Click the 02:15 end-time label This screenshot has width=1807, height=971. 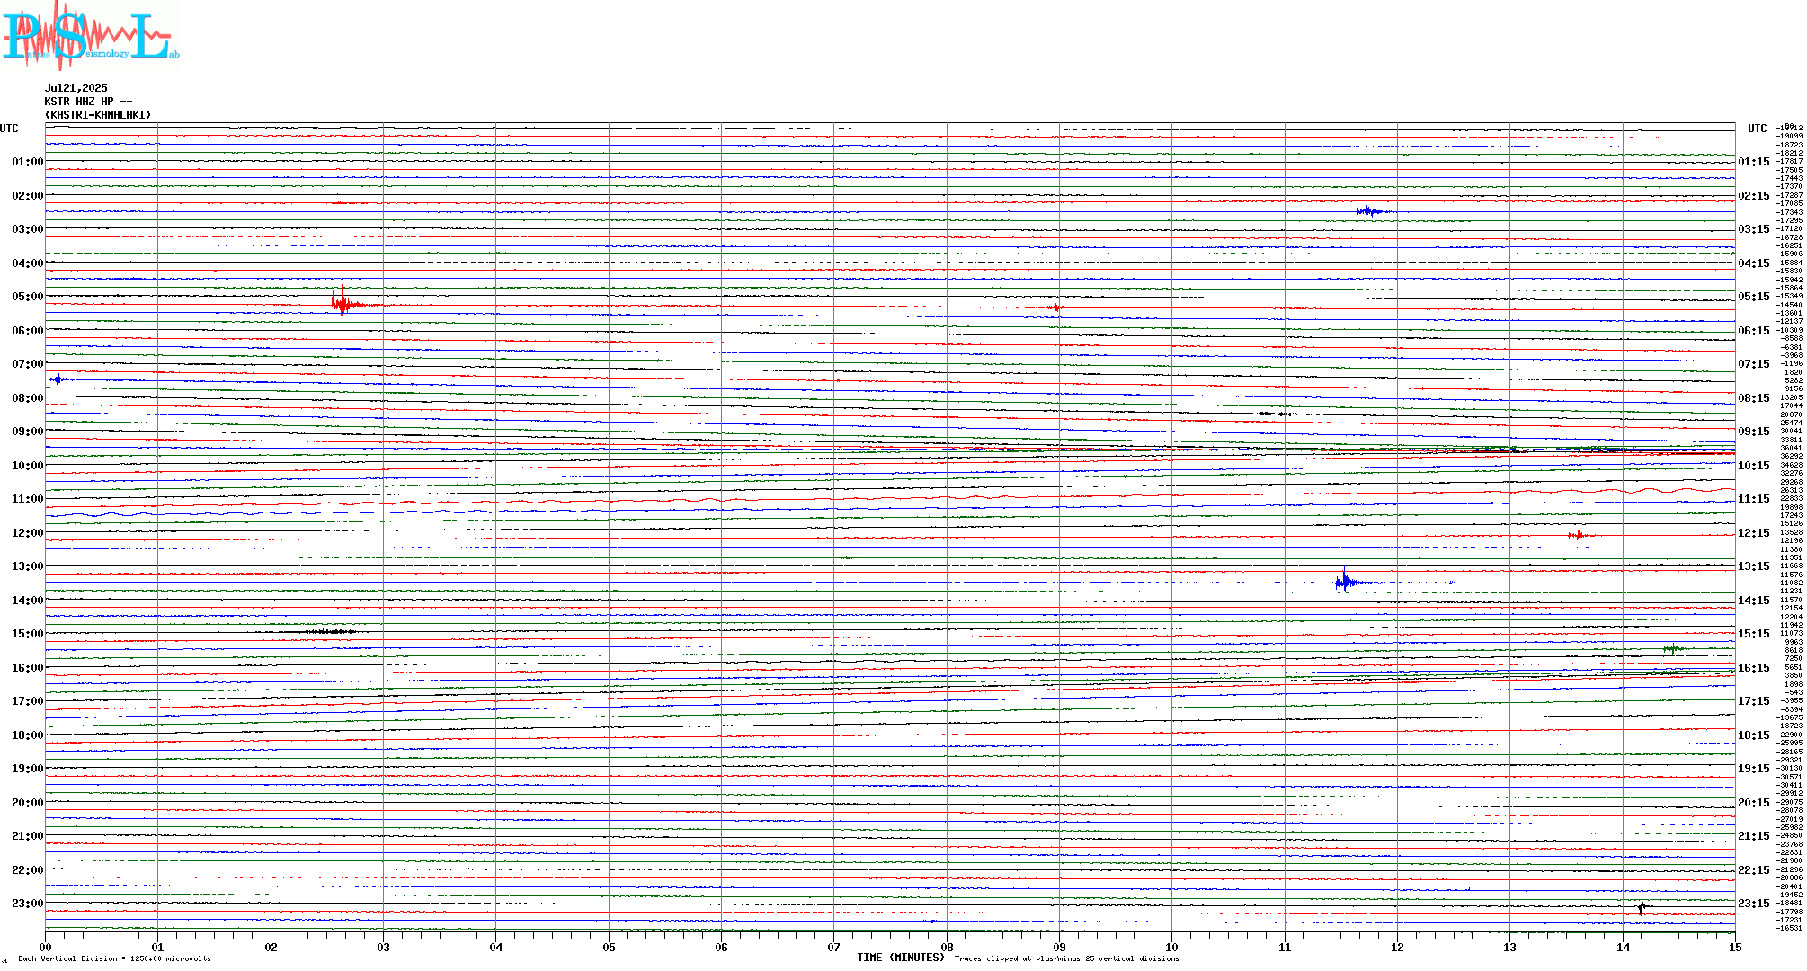[1754, 196]
